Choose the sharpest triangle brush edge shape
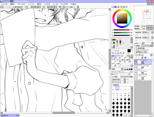 tap(125, 69)
